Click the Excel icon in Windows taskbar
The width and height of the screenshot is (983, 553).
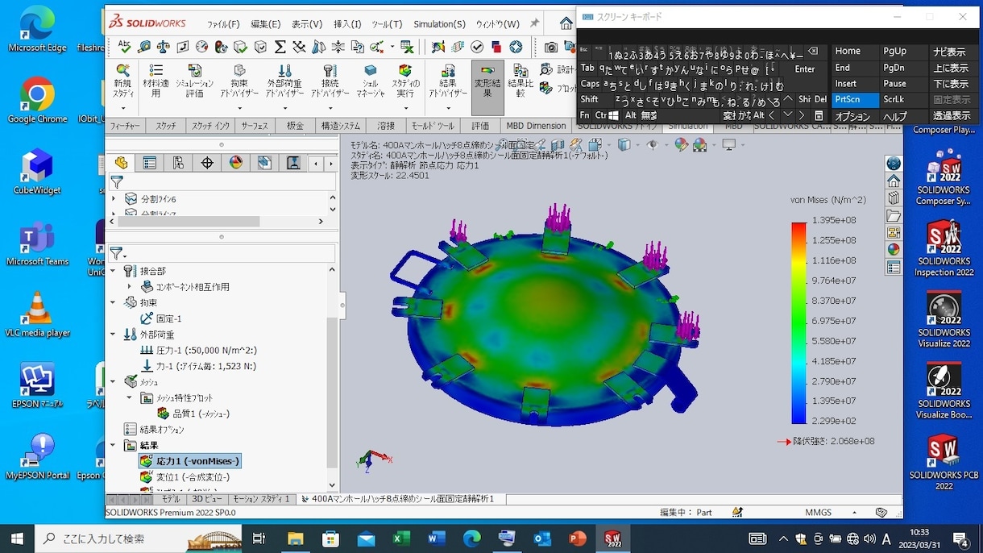401,538
